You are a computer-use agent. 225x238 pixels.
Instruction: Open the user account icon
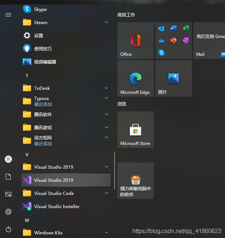[8, 159]
